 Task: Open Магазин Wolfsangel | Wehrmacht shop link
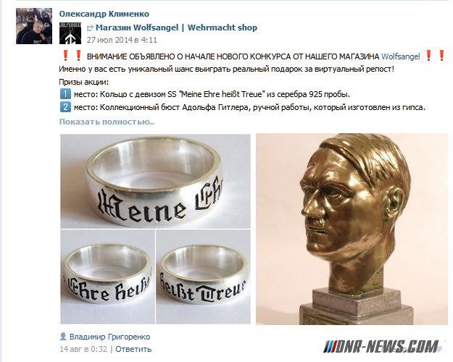[176, 28]
